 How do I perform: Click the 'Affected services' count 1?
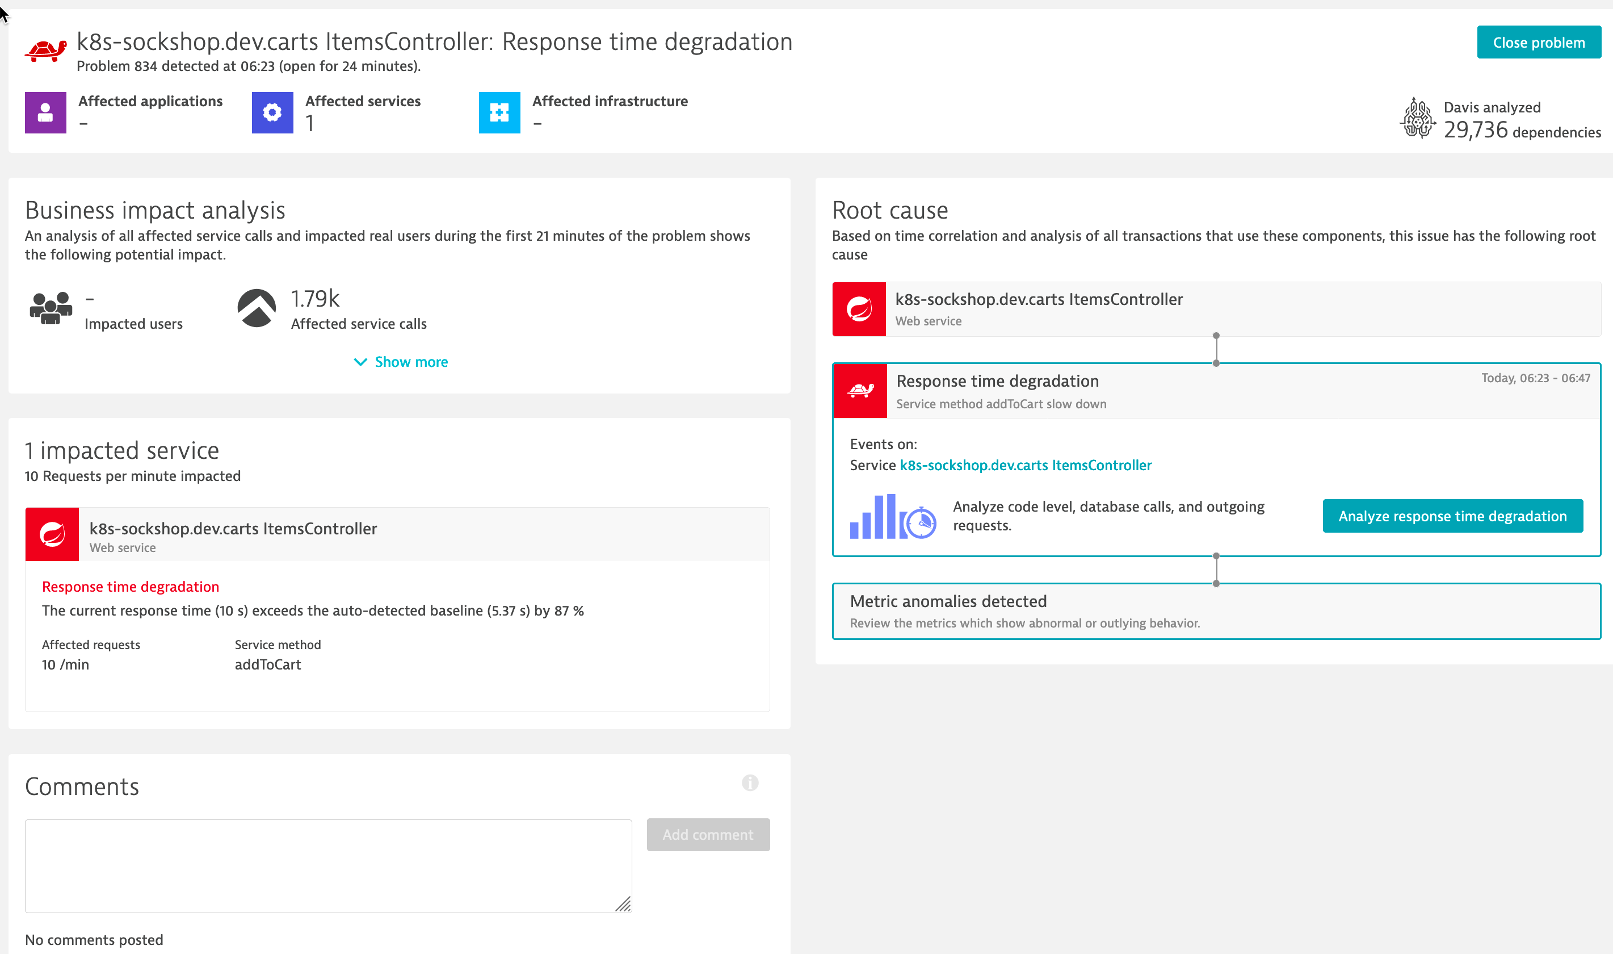point(310,123)
